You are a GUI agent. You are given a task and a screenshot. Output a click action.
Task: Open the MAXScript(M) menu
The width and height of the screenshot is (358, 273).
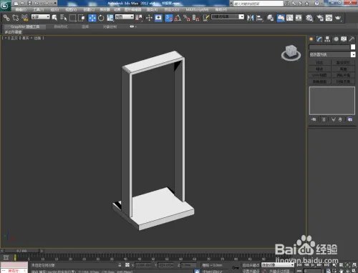(x=197, y=9)
